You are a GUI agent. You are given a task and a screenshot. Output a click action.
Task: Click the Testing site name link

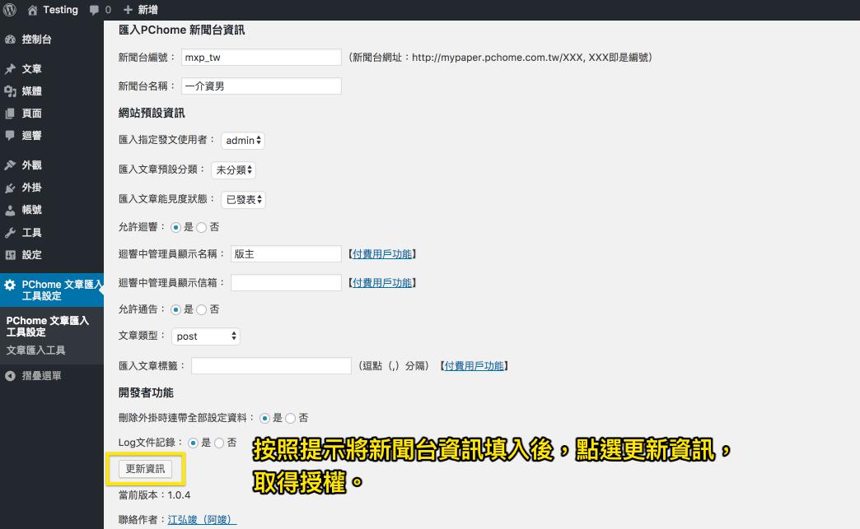pos(60,10)
